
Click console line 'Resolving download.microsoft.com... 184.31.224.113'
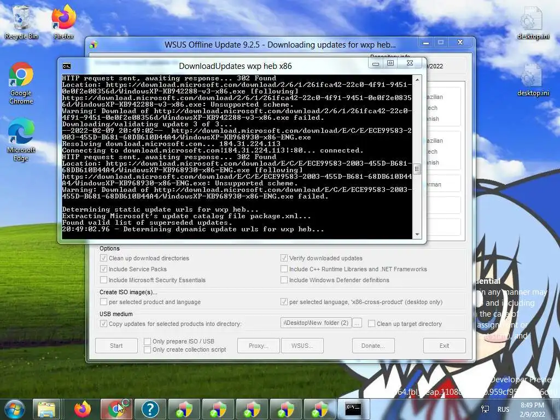click(x=171, y=144)
